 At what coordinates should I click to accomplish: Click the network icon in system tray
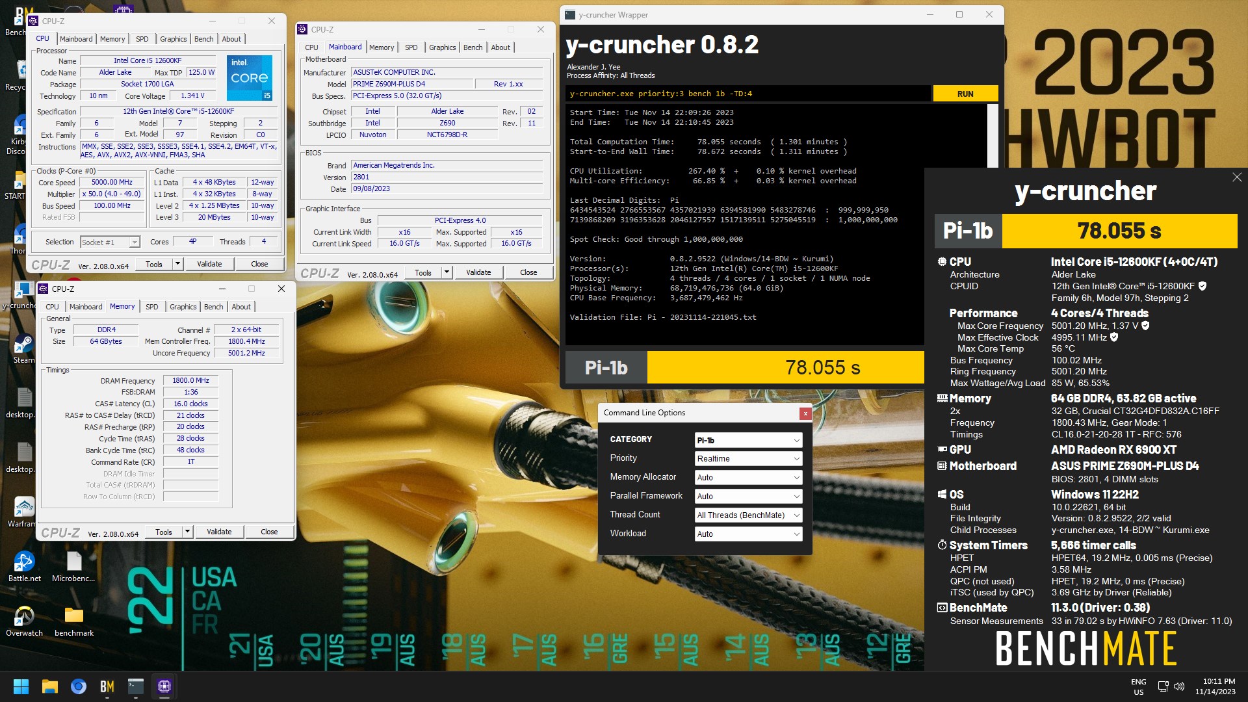tap(1163, 686)
